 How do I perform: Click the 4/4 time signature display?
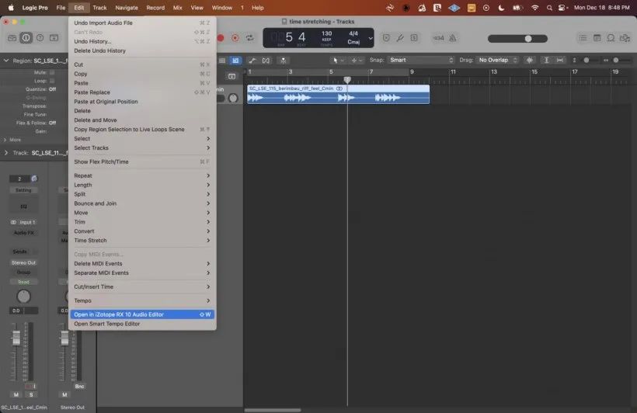pyautogui.click(x=353, y=33)
